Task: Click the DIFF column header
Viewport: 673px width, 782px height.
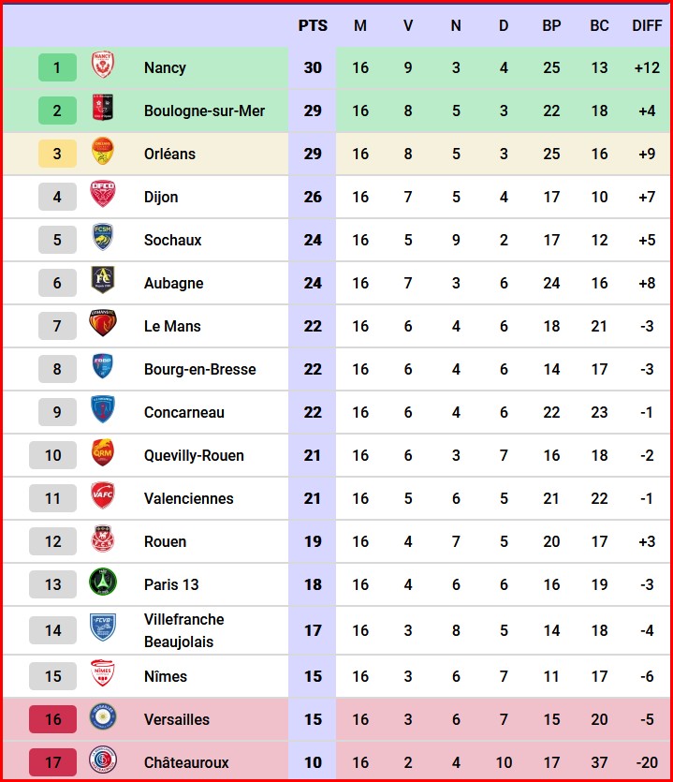Action: pyautogui.click(x=647, y=25)
